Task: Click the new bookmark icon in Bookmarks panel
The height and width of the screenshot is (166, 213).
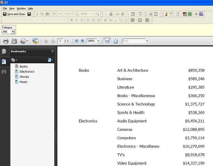Action: [50, 60]
